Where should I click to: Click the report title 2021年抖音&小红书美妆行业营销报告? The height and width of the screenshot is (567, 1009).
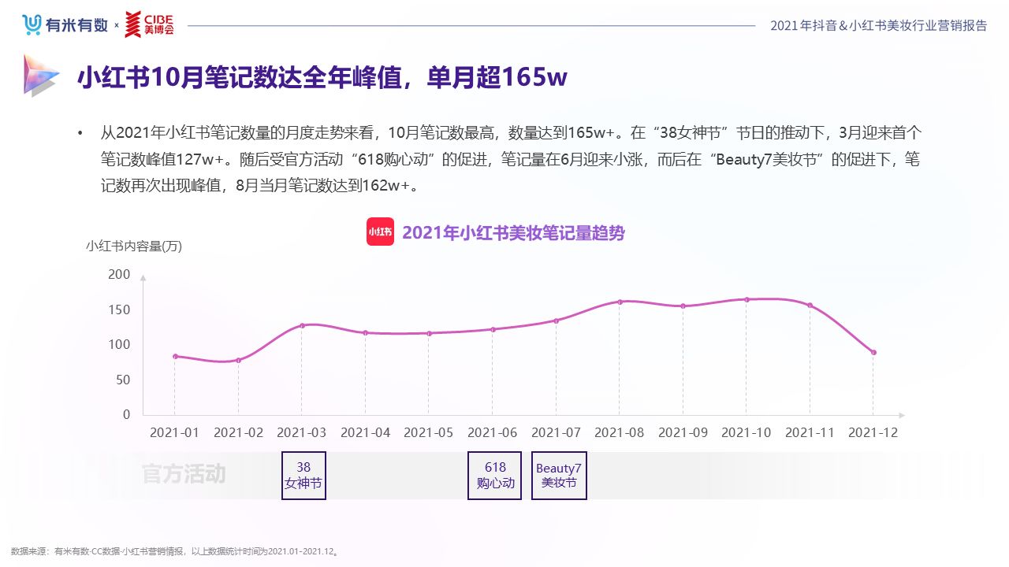877,24
